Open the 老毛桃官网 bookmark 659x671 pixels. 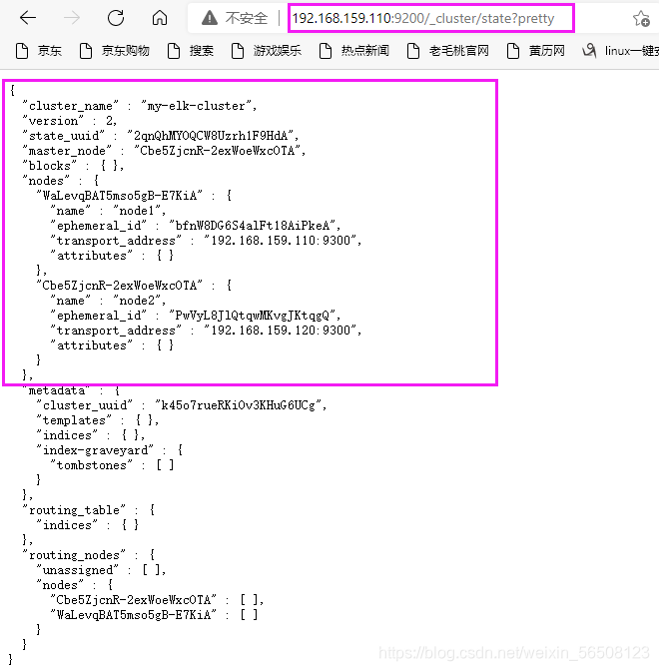click(x=447, y=51)
